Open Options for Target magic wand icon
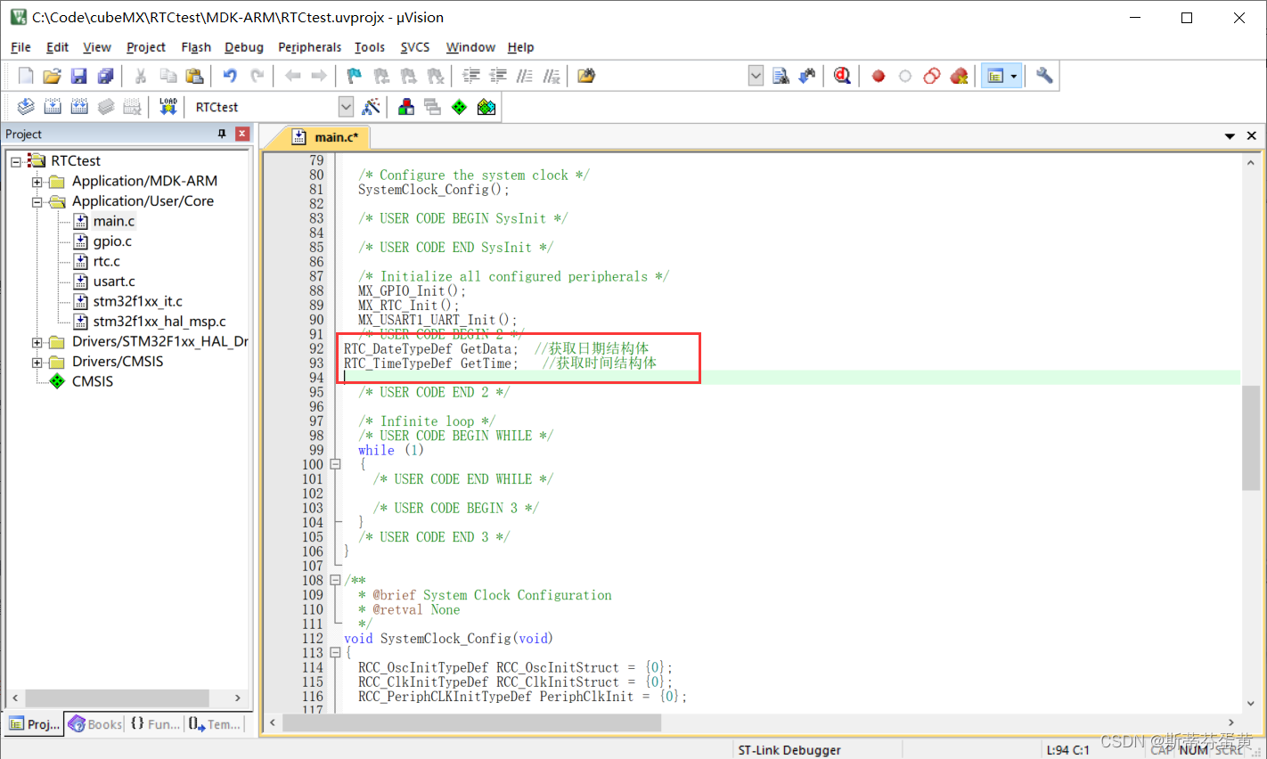This screenshot has width=1267, height=759. click(x=372, y=107)
